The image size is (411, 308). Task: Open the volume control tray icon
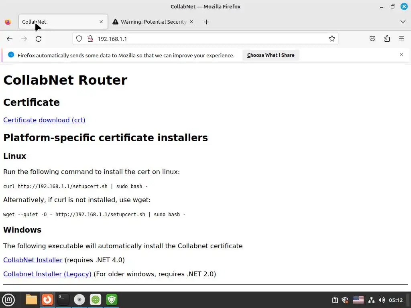click(x=382, y=300)
